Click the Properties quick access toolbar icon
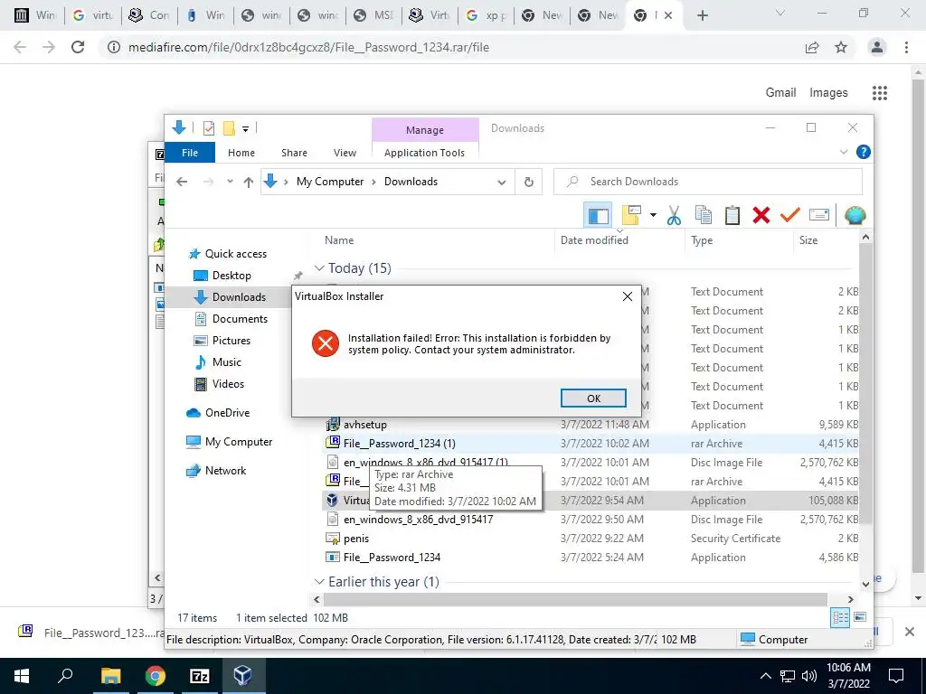926x694 pixels. (209, 128)
